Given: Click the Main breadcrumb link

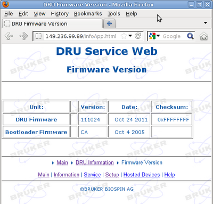Looking at the screenshot, I should [62, 162].
